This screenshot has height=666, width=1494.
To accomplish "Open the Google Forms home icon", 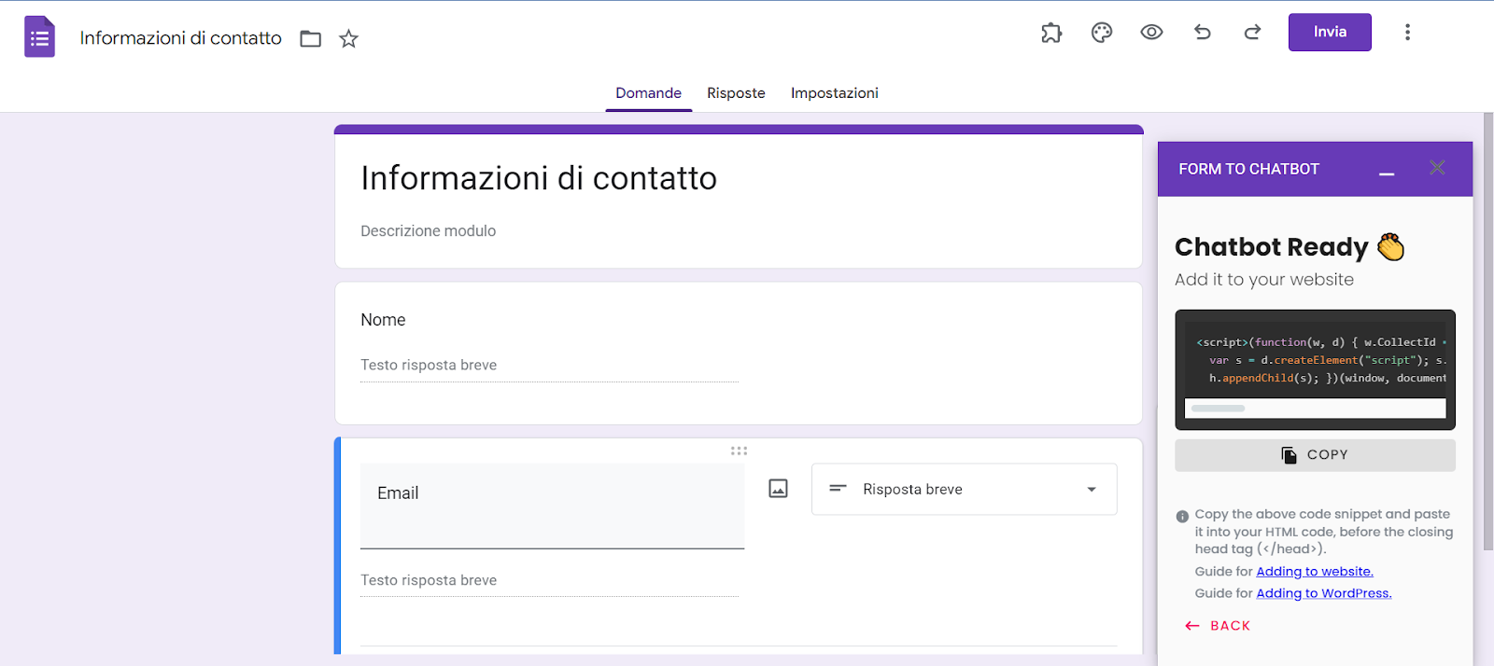I will coord(39,37).
